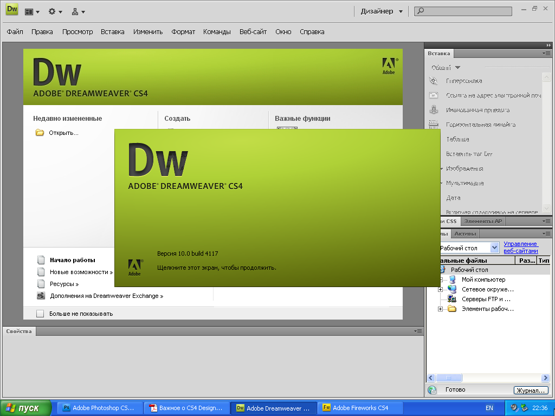Open the Команды menu
This screenshot has width=555, height=416.
(x=217, y=32)
